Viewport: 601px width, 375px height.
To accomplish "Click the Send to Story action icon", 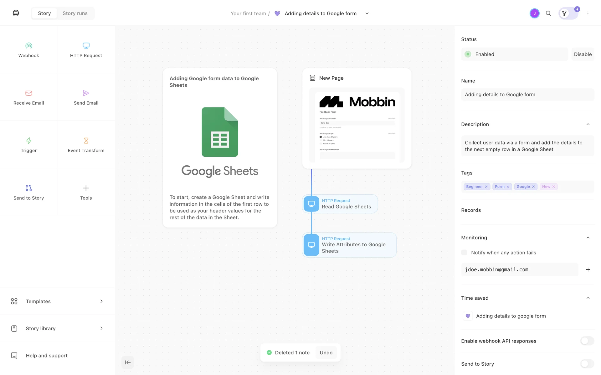I will tap(28, 188).
